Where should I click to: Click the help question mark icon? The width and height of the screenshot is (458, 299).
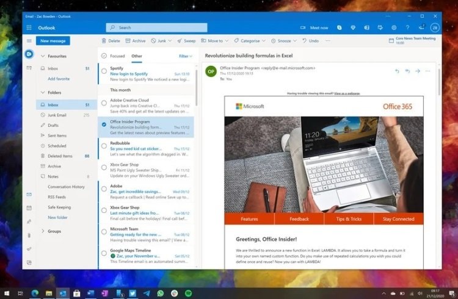point(407,27)
